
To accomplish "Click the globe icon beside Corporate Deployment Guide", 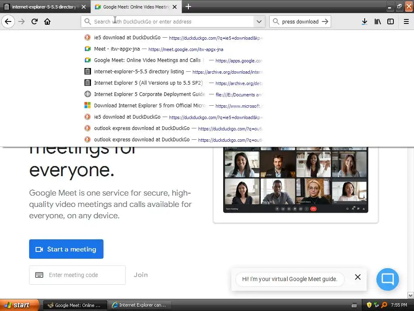I will point(87,94).
